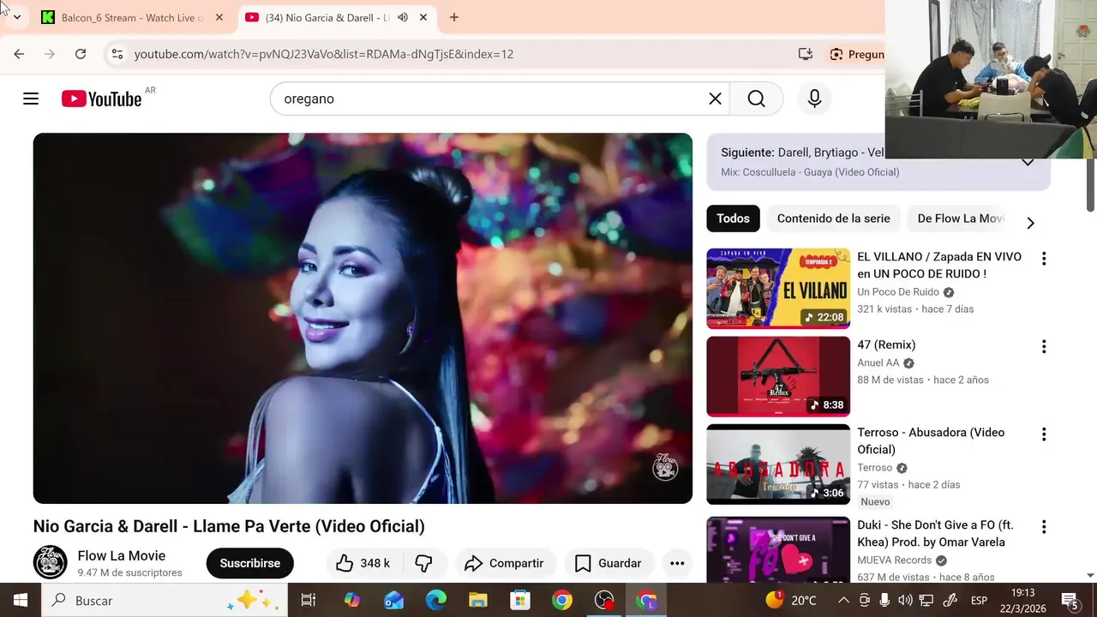Open the tab search dropdown arrow
Screen dimensions: 1097x617
[16, 17]
